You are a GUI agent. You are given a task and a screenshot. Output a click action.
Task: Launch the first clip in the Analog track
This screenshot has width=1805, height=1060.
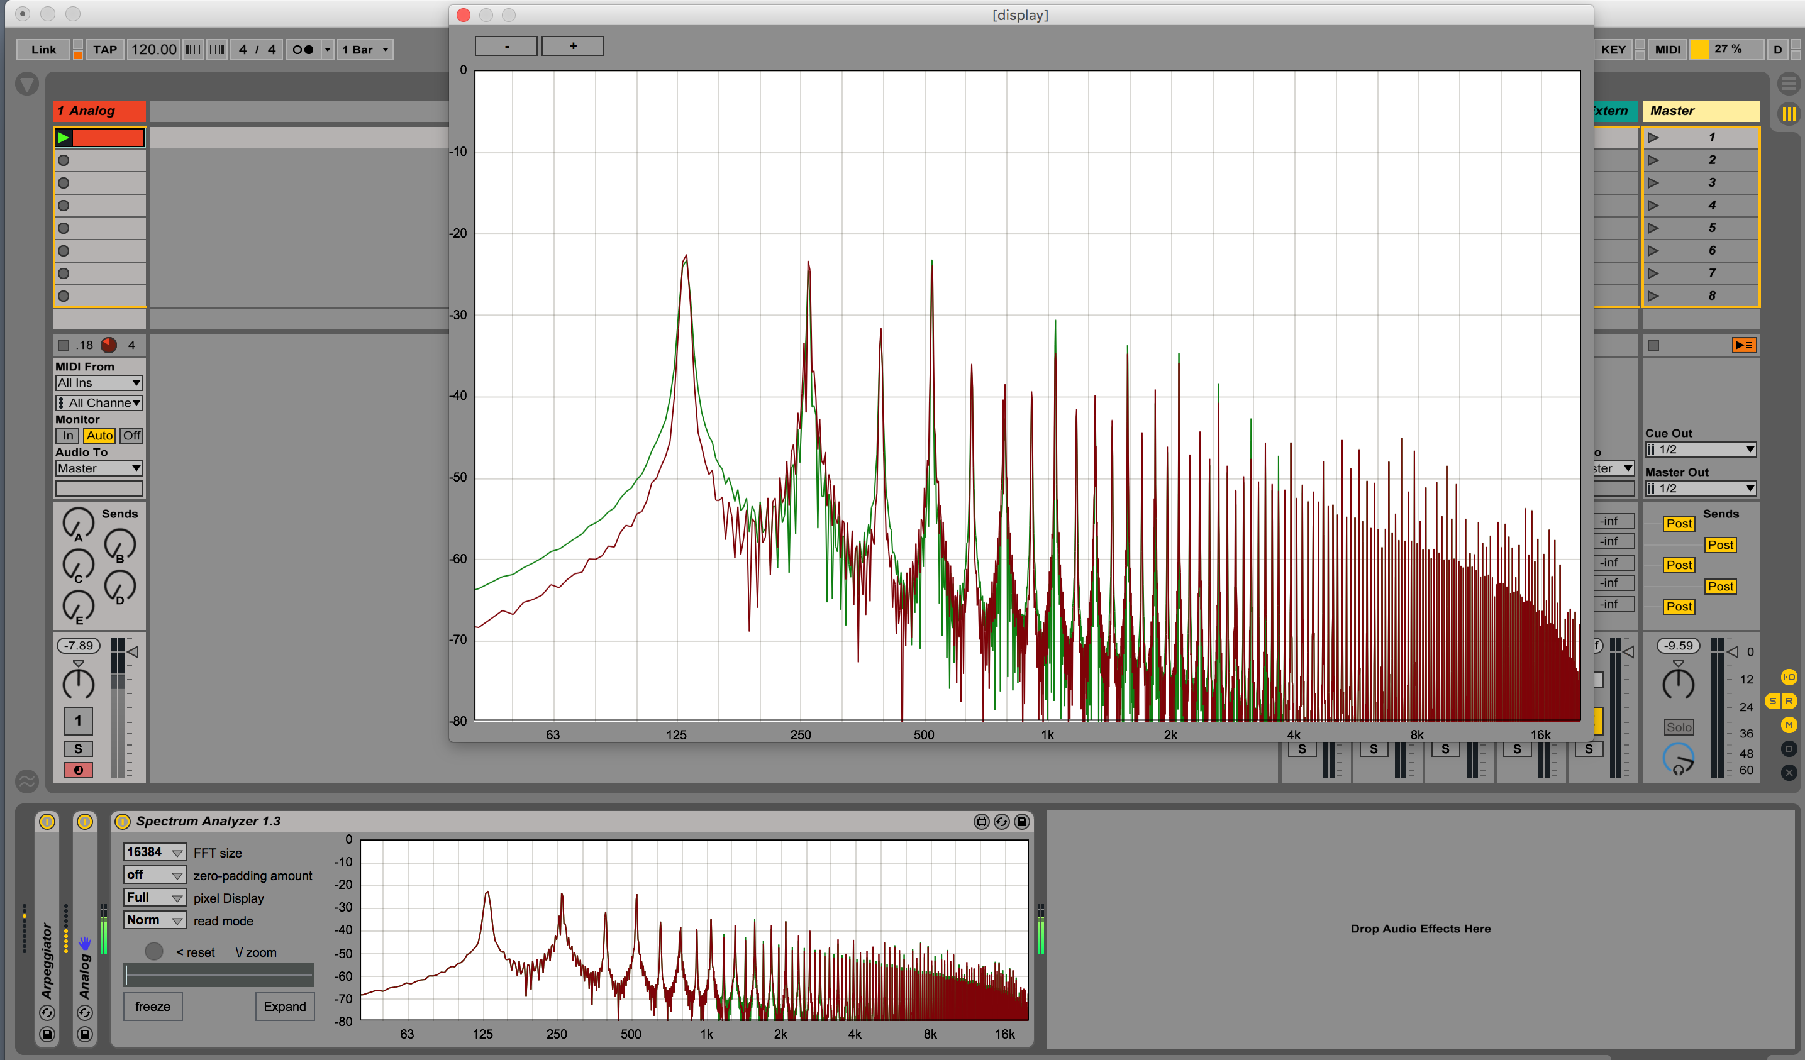tap(64, 138)
